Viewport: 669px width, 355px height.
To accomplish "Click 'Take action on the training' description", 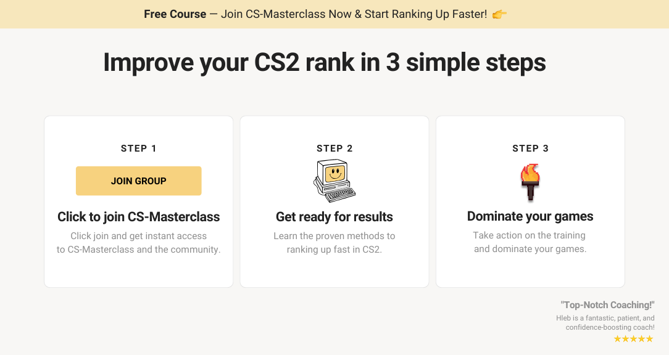I will 530,242.
